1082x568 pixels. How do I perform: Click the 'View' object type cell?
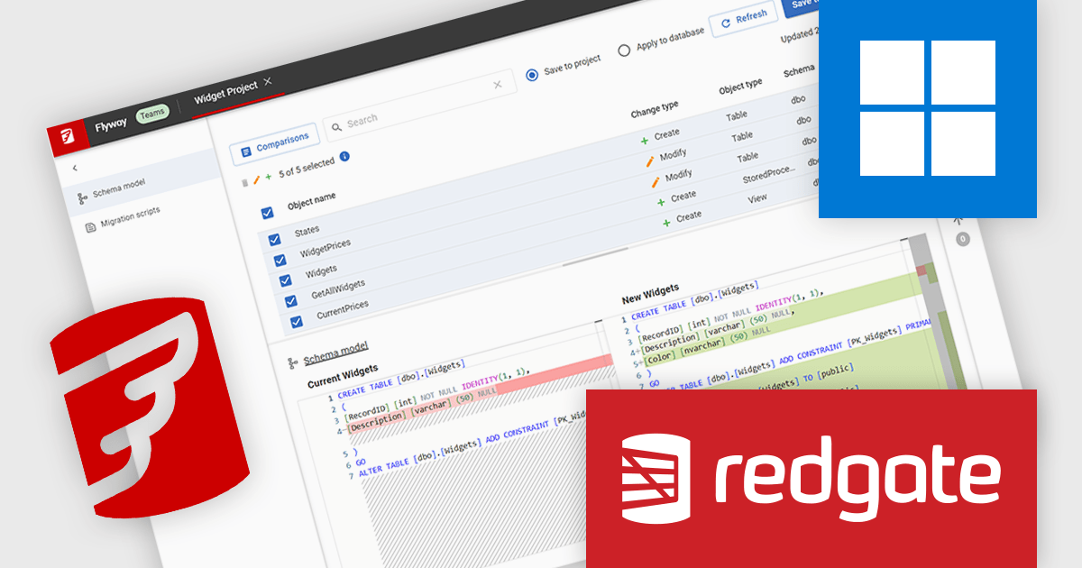[757, 198]
